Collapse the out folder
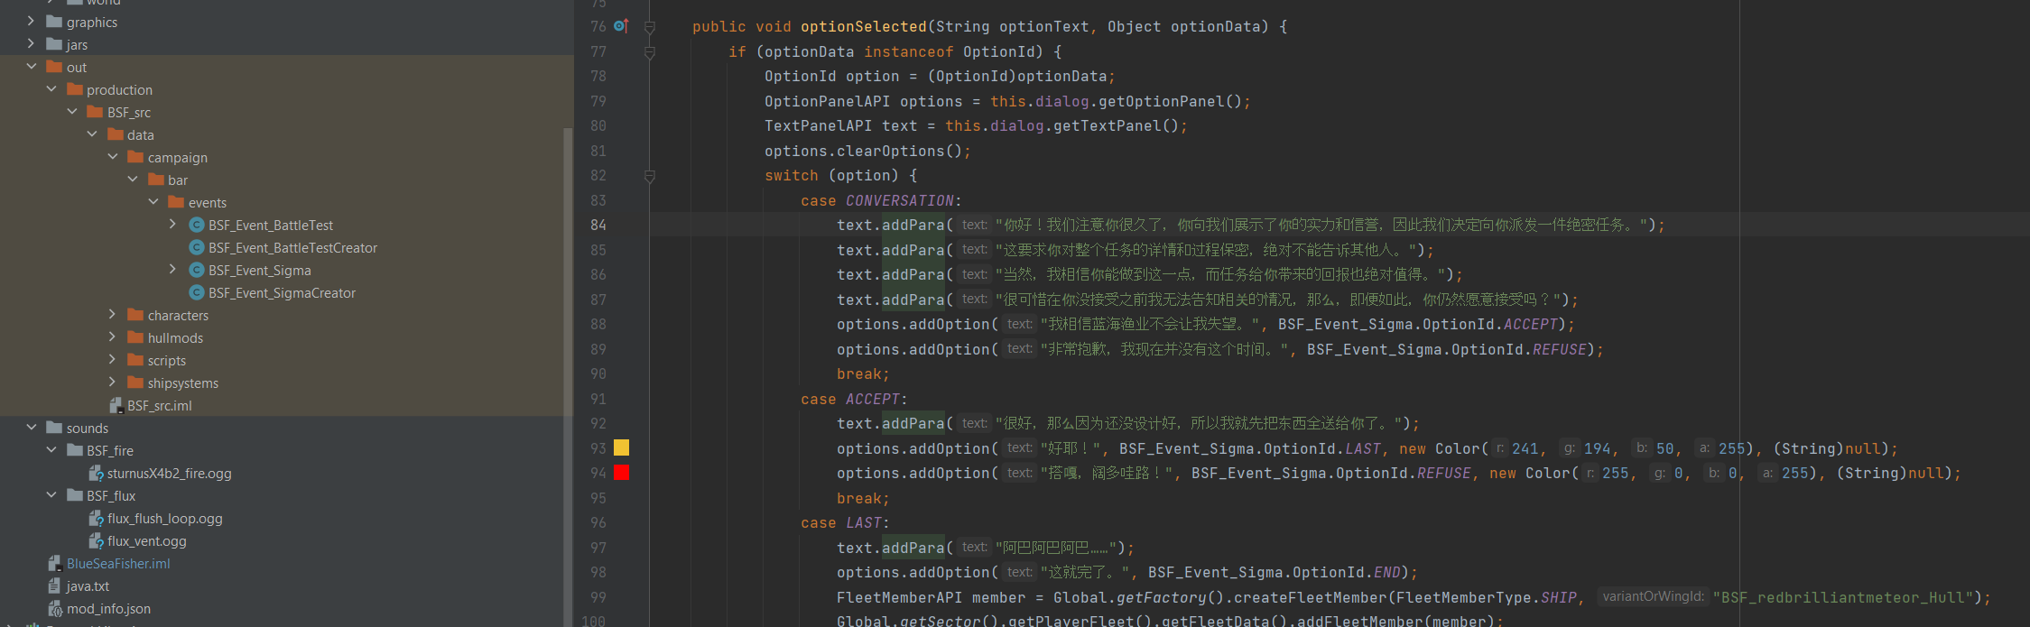Screen dimensions: 2030x627 point(32,67)
